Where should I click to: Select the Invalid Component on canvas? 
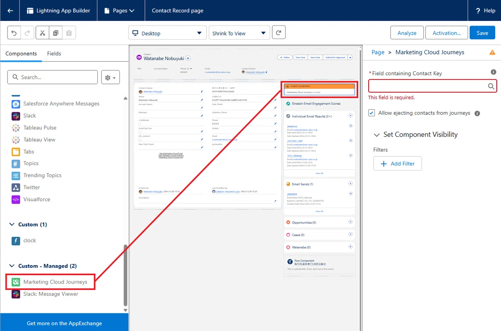coord(319,89)
